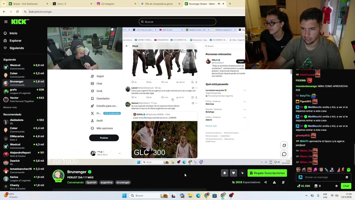Click the speech-bubble chat icon
Image resolution: width=355 pixels, height=200 pixels.
pyautogui.click(x=284, y=154)
